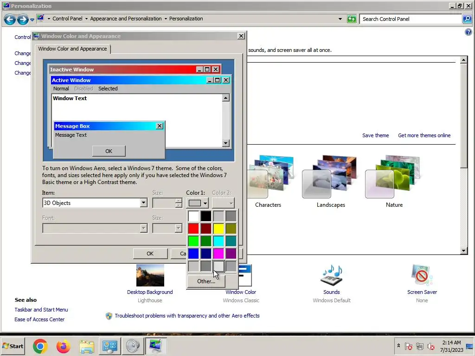
Task: Click OK in Window Color and Appearance dialog
Action: coord(150,254)
